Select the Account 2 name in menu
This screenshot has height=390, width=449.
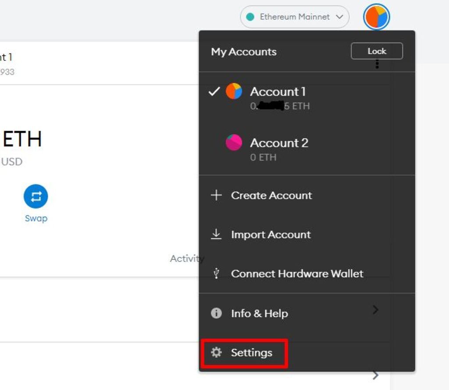pos(279,143)
